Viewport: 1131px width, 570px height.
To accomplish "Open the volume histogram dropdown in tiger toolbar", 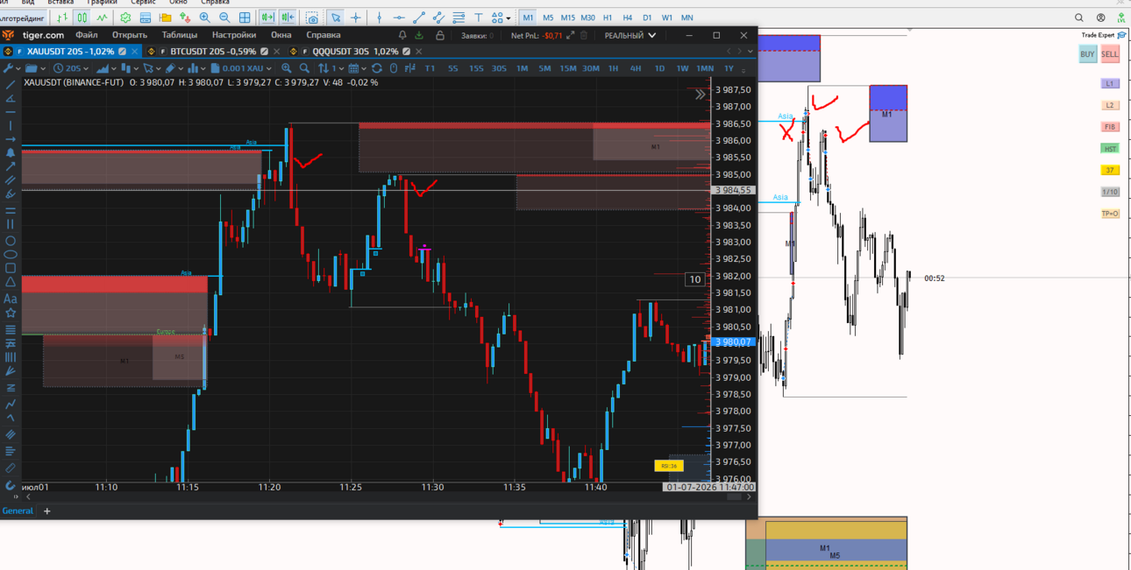I will tap(196, 68).
